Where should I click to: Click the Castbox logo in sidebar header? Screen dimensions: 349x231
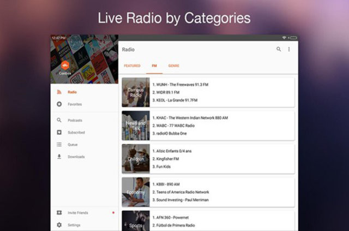click(x=65, y=64)
